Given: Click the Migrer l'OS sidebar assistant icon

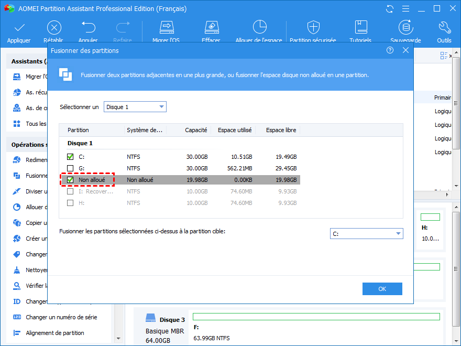Looking at the screenshot, I should [17, 77].
